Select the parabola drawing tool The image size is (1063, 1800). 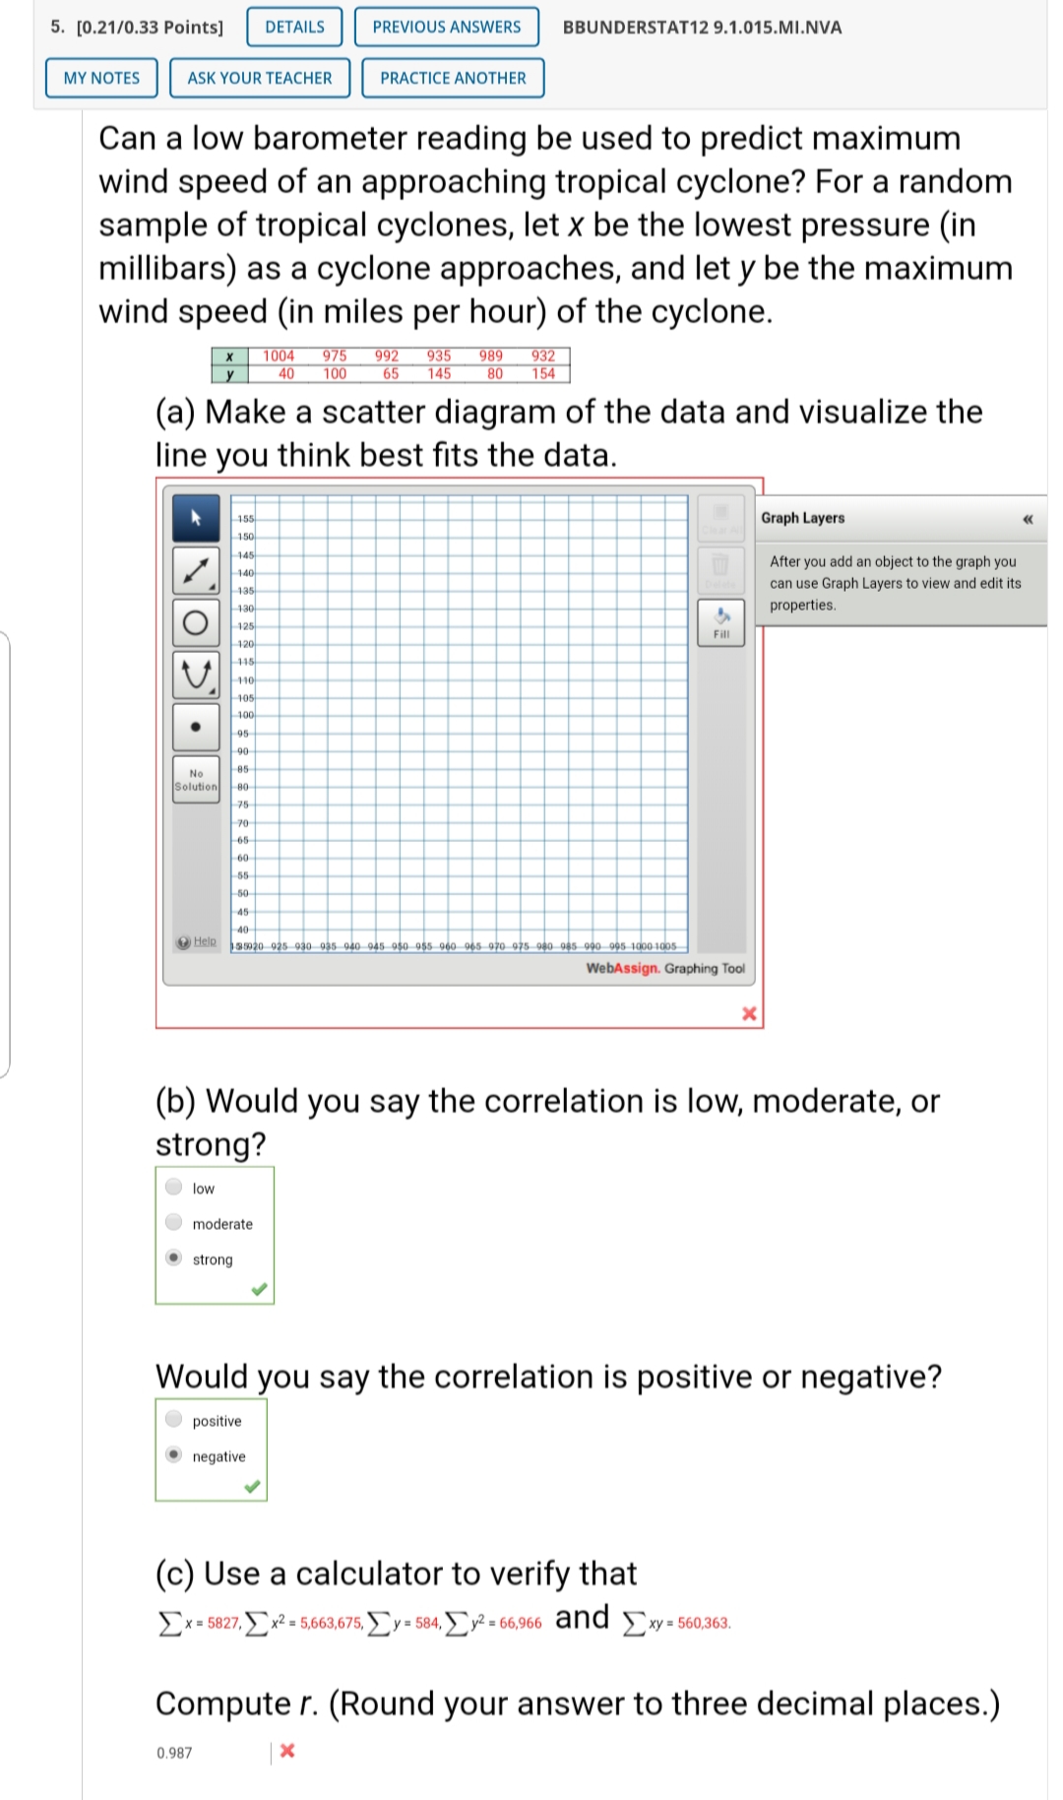pos(196,675)
